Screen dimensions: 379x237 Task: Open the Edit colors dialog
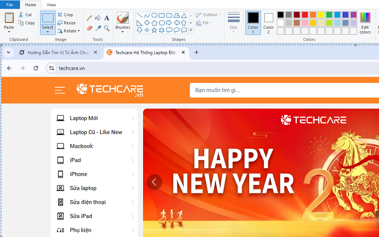coord(365,22)
